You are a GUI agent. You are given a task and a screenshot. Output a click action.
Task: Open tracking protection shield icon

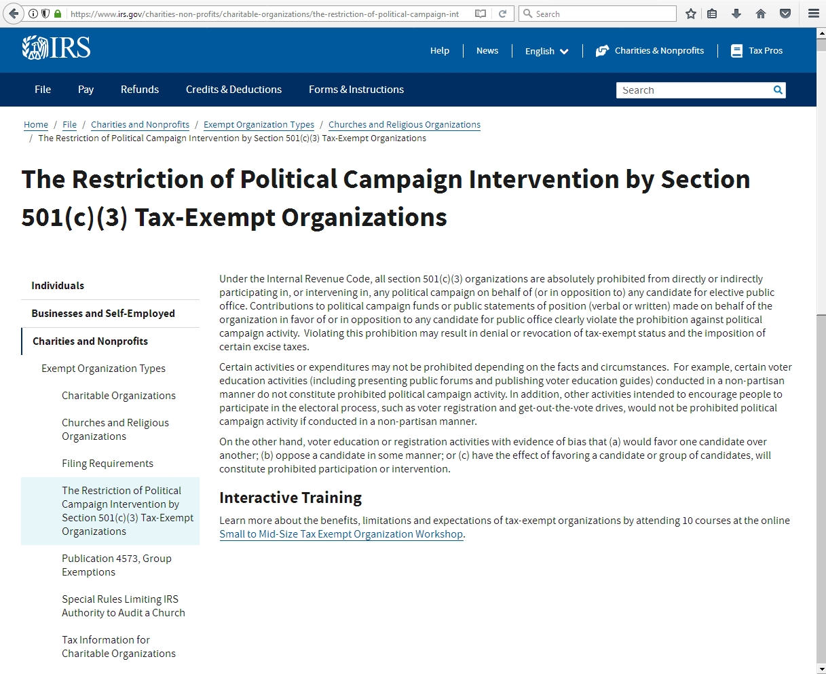[x=45, y=14]
